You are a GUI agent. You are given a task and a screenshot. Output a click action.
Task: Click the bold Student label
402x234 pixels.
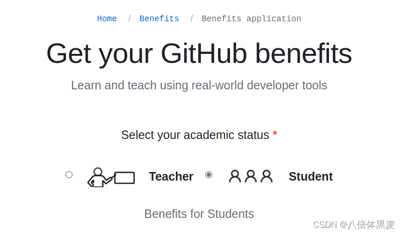tap(311, 176)
